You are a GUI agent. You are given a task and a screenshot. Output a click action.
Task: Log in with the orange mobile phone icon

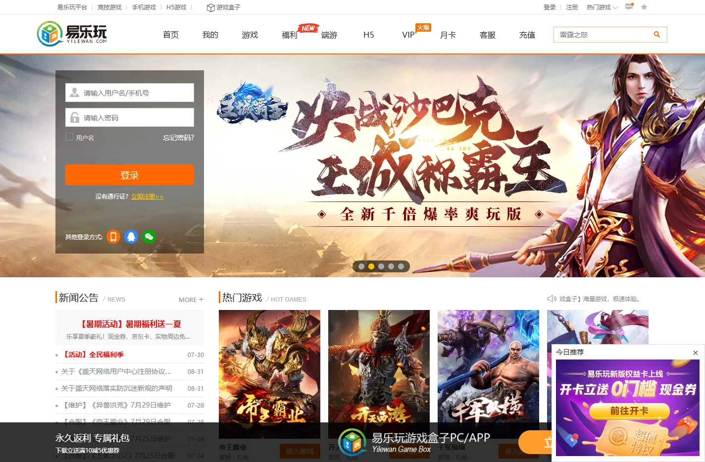pos(113,237)
